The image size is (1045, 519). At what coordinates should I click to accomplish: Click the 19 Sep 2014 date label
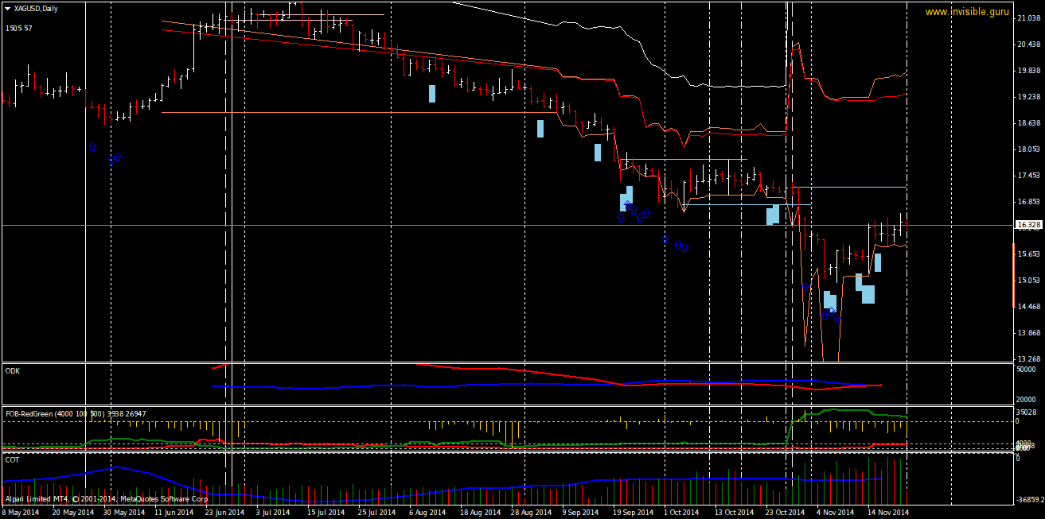633,513
